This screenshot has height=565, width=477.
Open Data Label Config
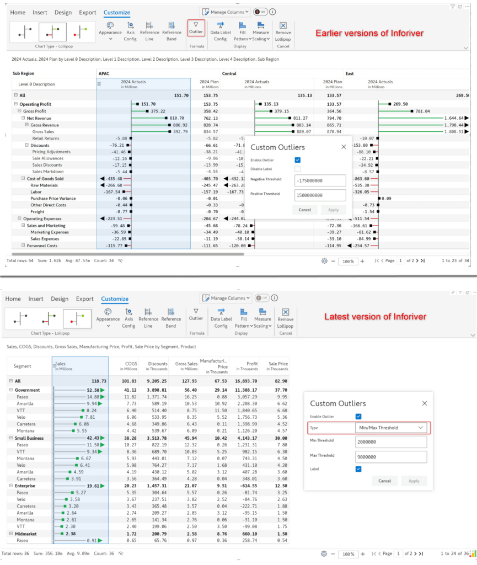221,28
